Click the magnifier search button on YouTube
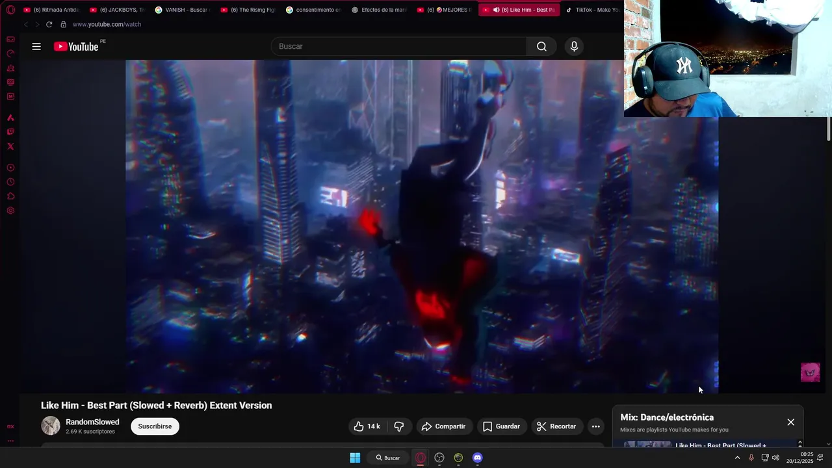This screenshot has width=832, height=468. 541,46
